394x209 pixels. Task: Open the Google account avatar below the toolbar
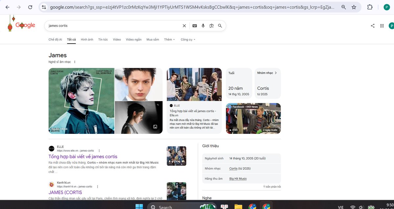[x=391, y=26]
